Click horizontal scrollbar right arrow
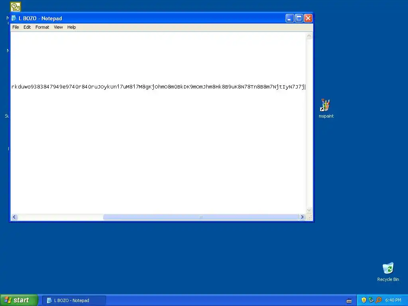The image size is (408, 306). coord(302,217)
